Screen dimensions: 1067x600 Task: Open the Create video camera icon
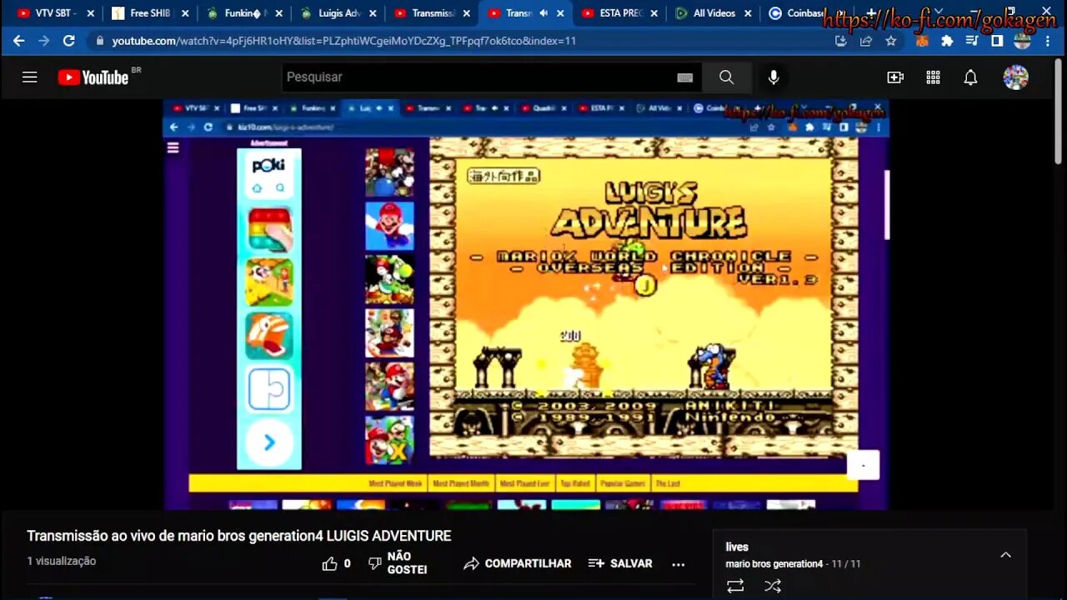point(895,77)
